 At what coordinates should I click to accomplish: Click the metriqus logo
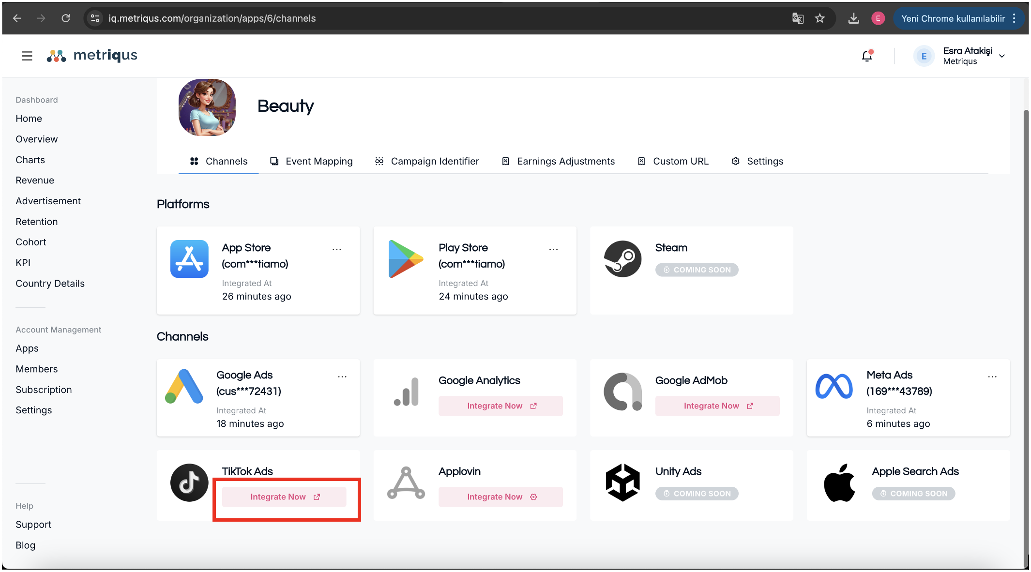(x=92, y=56)
